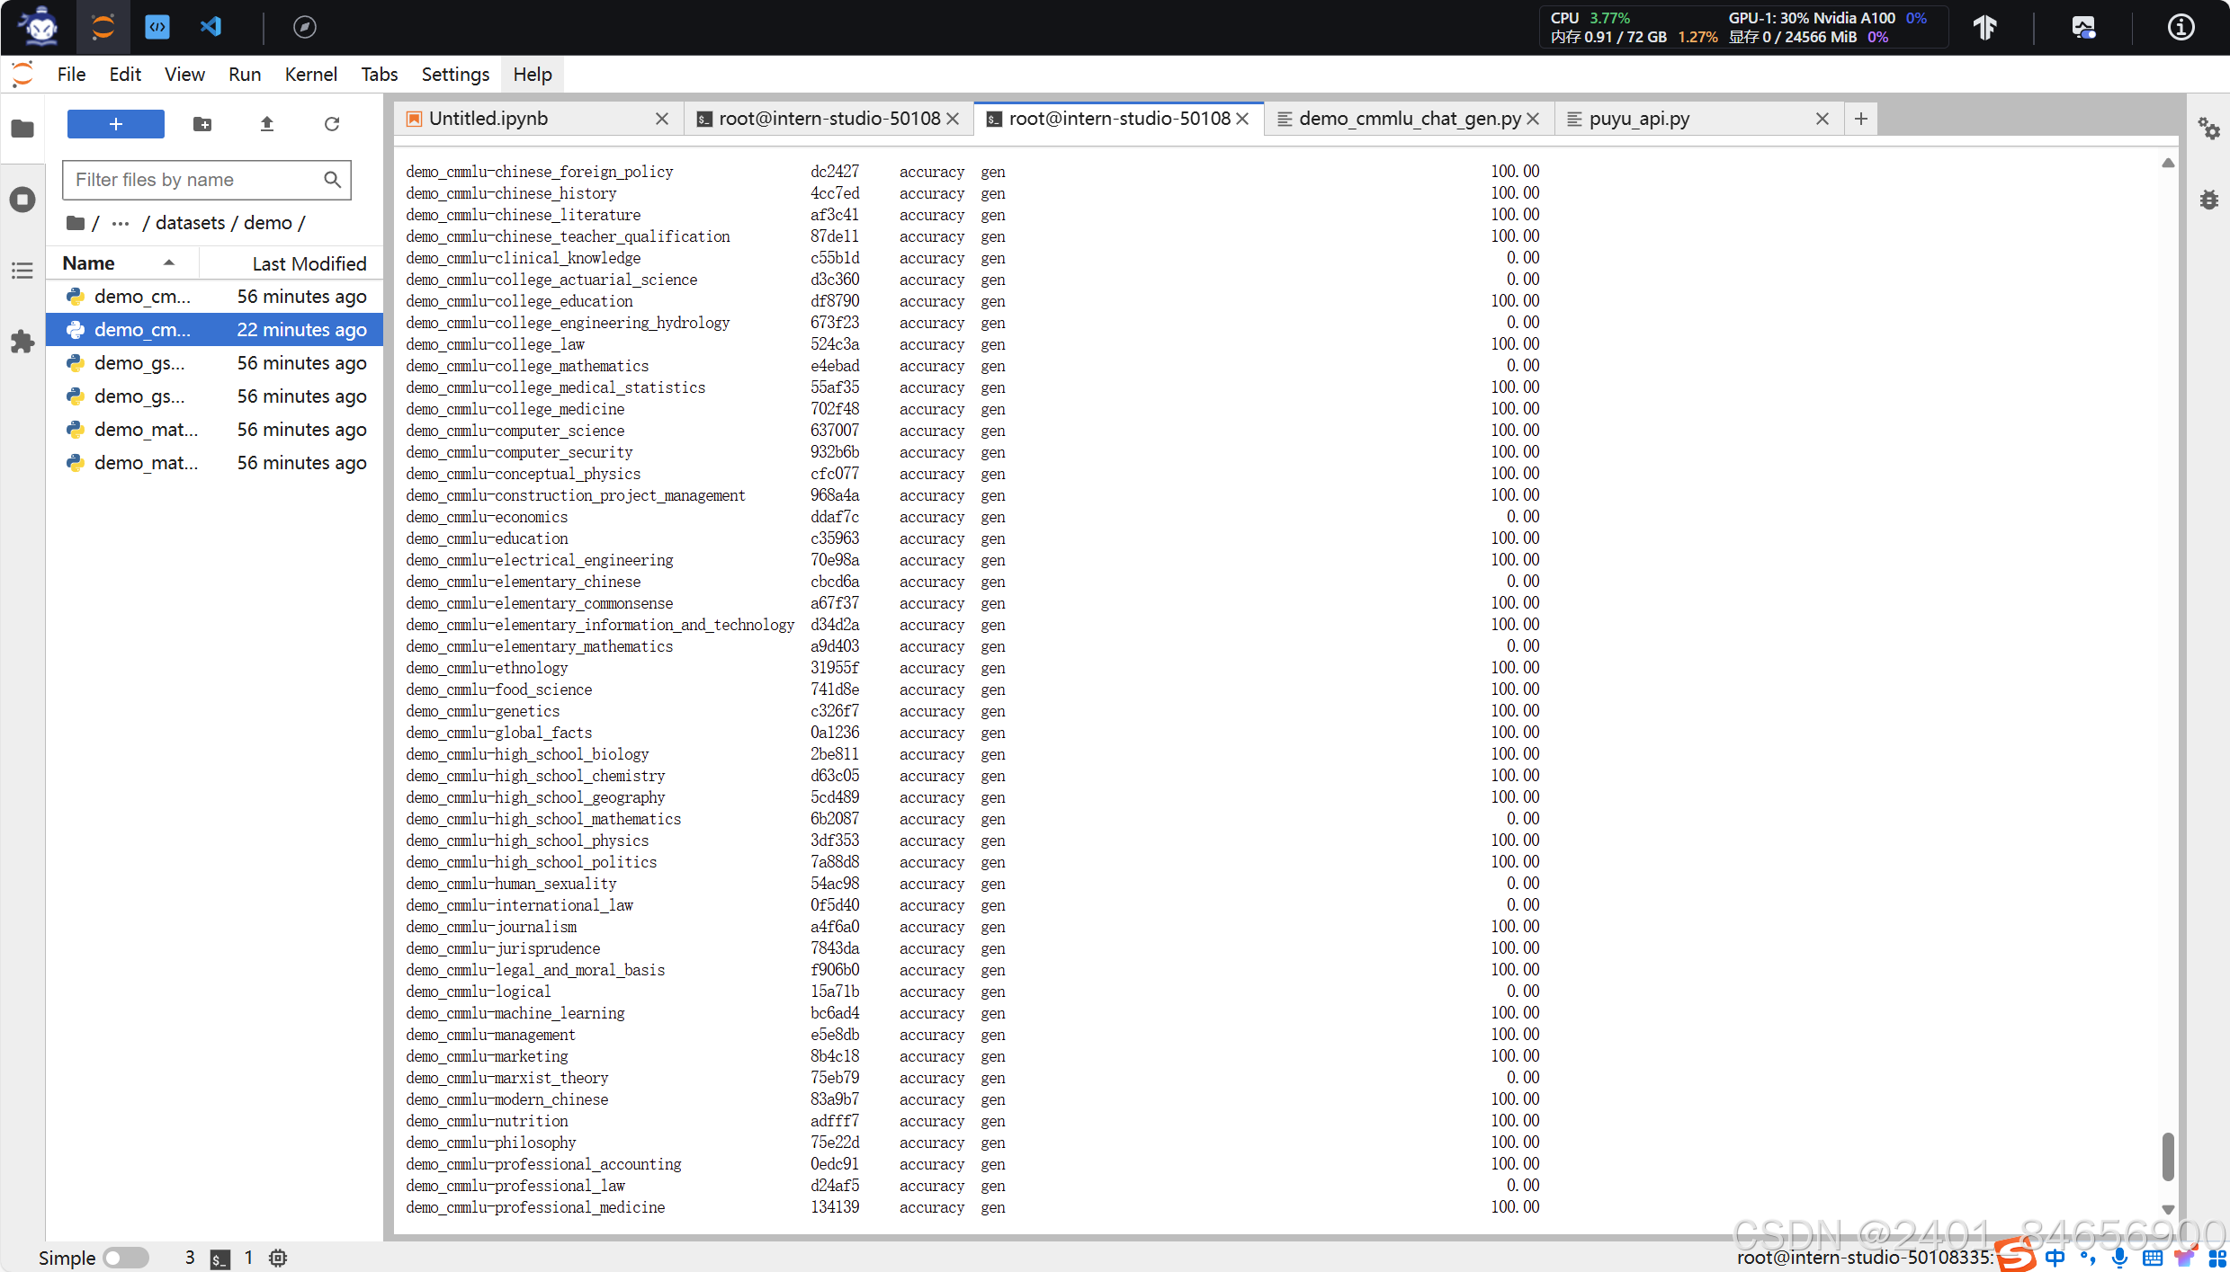This screenshot has width=2230, height=1272.
Task: Open the Table of Contents sidebar
Action: point(22,271)
